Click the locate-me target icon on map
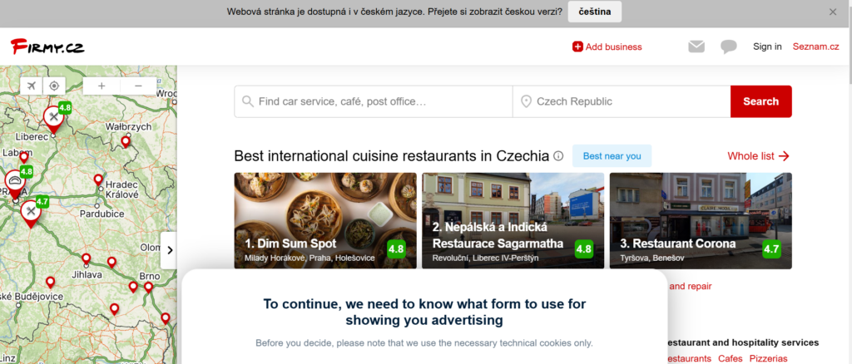Viewport: 852px width, 364px height. click(x=54, y=86)
